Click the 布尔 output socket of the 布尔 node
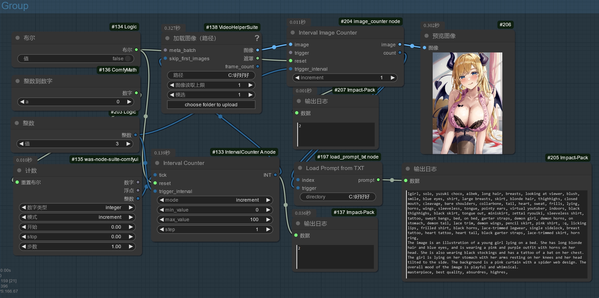 pos(136,50)
